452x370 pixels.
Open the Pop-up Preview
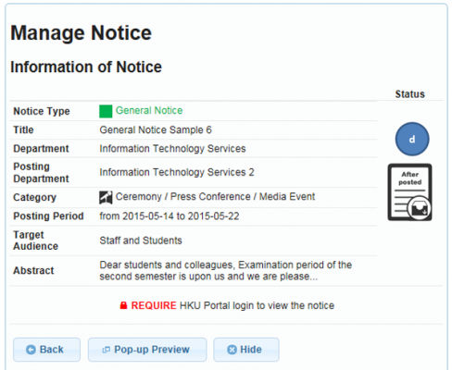click(147, 350)
